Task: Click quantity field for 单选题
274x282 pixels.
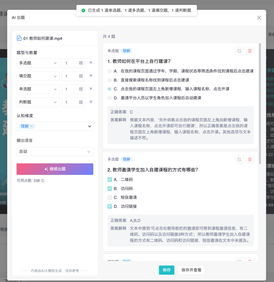Action: (x=71, y=89)
